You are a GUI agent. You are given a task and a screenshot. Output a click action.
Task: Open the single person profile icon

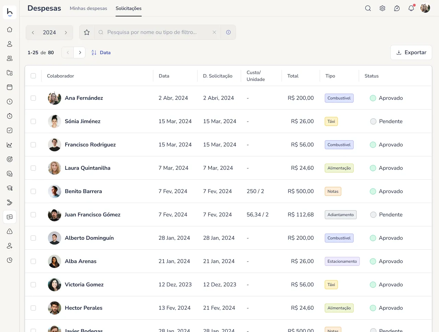point(10,44)
